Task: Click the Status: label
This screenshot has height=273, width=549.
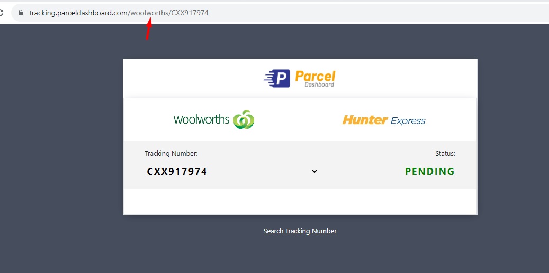Action: pos(445,153)
